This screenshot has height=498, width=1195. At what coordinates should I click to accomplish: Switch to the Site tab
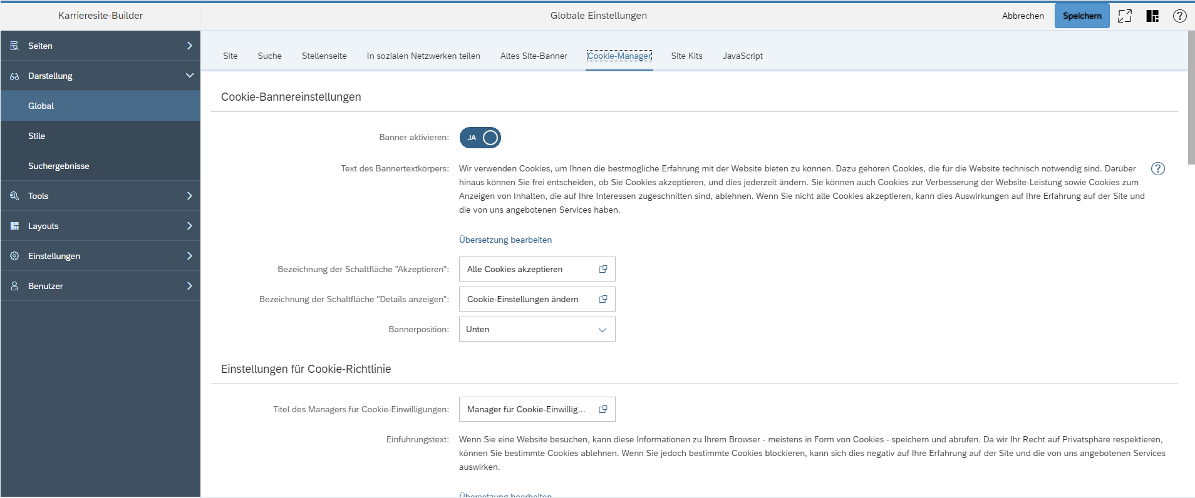tap(230, 56)
